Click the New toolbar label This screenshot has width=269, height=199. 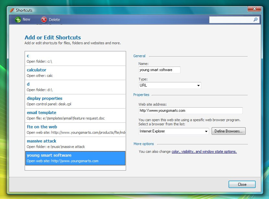tap(27, 19)
